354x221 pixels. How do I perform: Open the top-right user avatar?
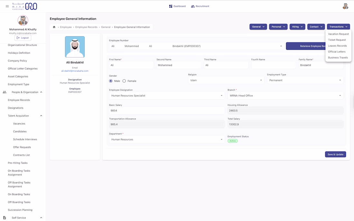coord(345,6)
